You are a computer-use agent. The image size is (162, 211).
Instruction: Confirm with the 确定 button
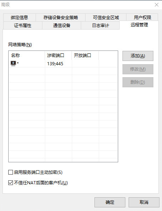pyautogui.click(x=110, y=202)
